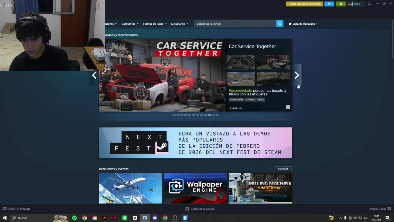Open the OBS icon in the taskbar
The width and height of the screenshot is (394, 222).
175,218
